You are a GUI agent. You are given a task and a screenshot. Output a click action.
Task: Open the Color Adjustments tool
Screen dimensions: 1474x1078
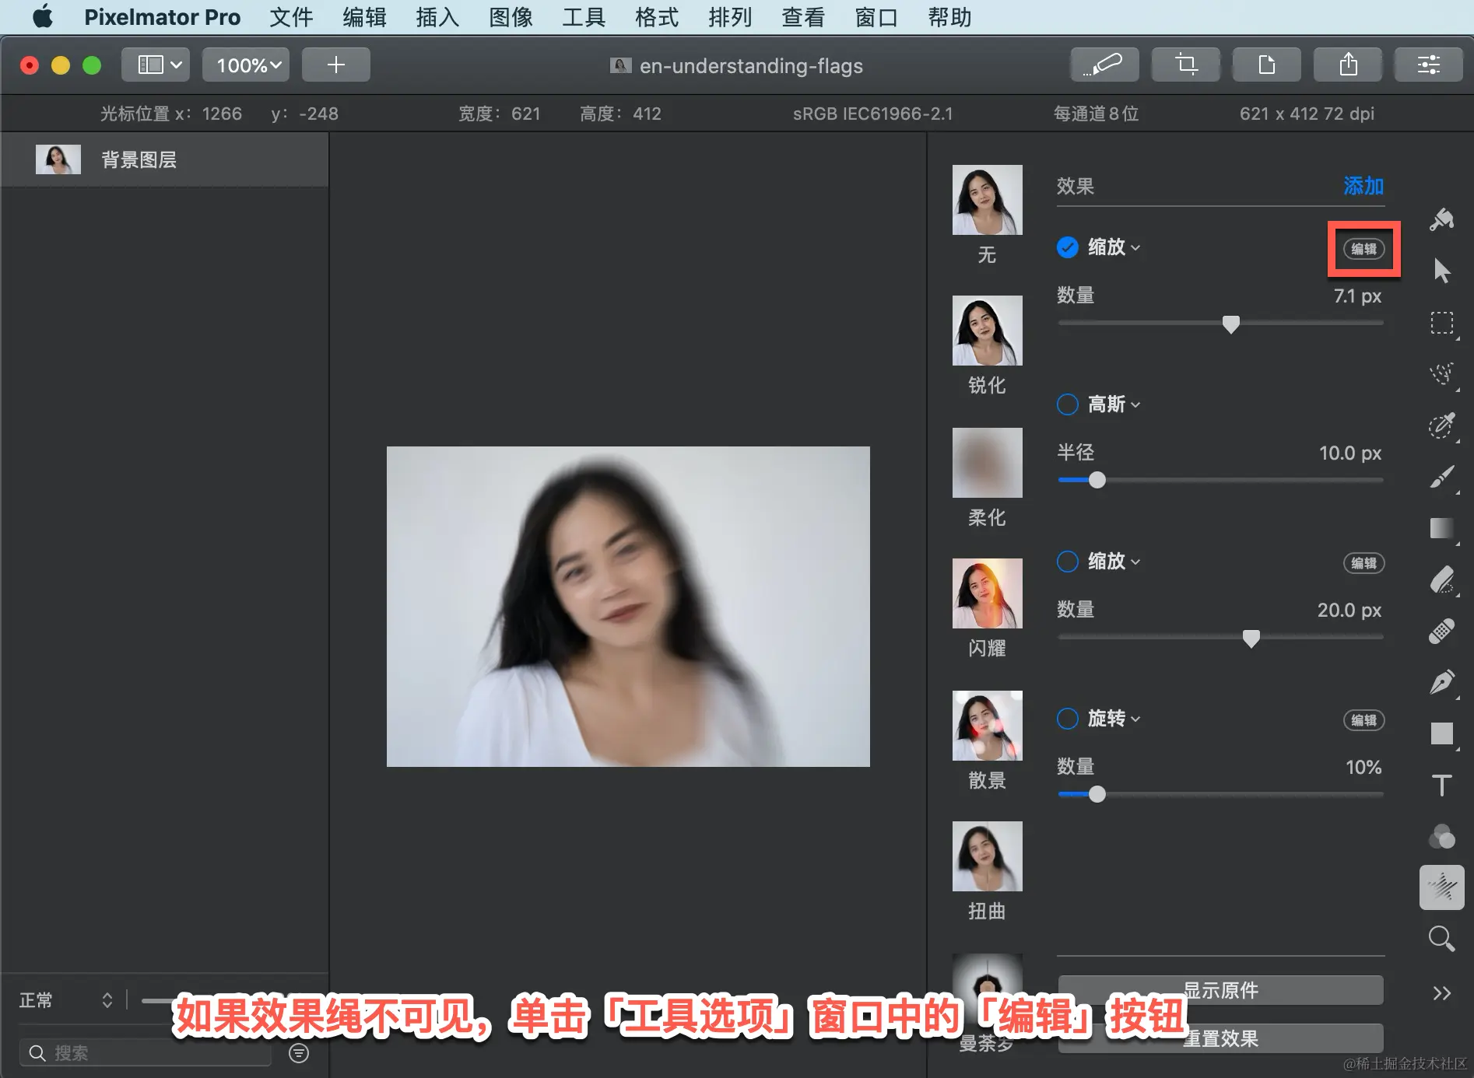pos(1441,836)
